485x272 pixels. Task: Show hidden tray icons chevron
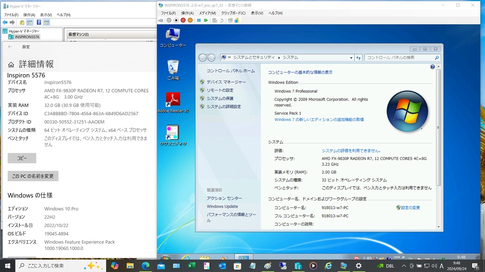click(x=404, y=266)
